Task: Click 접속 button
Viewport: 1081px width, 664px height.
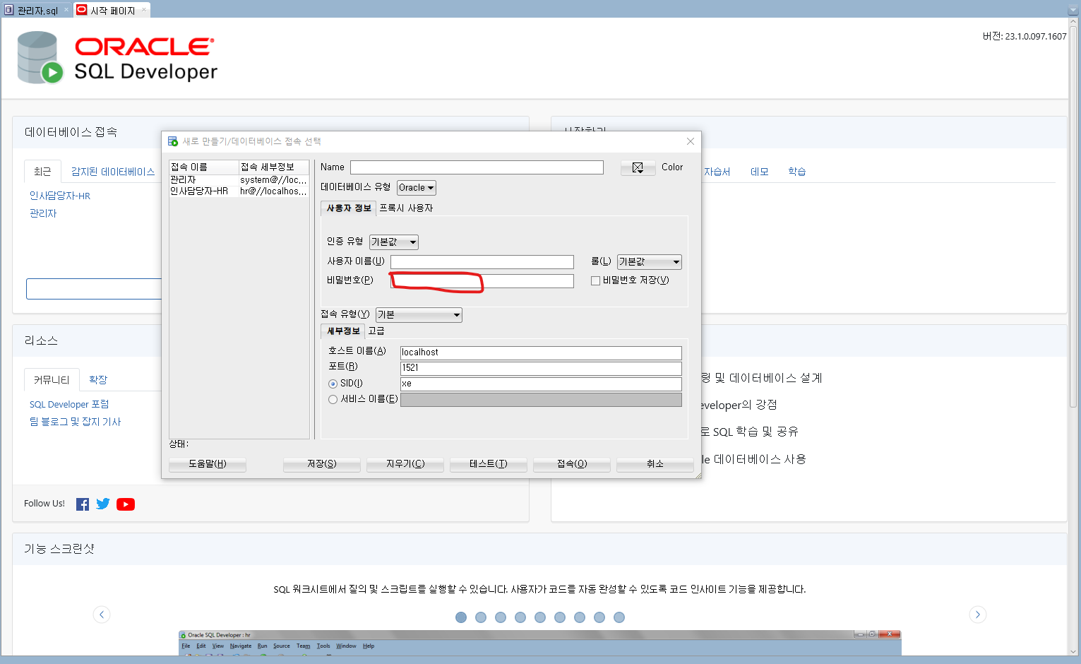Action: click(x=572, y=464)
